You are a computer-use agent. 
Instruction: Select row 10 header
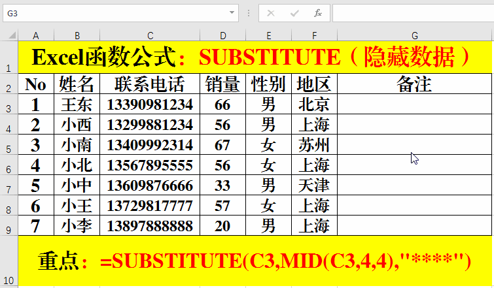pos(9,261)
